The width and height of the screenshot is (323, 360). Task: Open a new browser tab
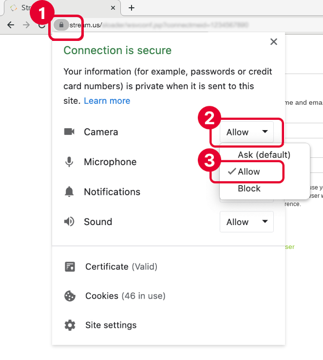click(x=132, y=8)
